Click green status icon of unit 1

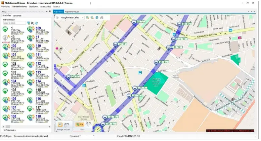5,29
